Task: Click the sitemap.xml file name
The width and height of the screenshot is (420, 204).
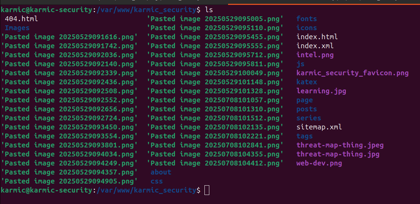Action: [x=319, y=127]
